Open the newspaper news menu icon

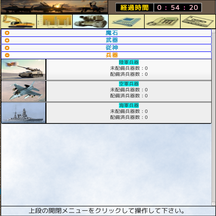click(x=126, y=22)
